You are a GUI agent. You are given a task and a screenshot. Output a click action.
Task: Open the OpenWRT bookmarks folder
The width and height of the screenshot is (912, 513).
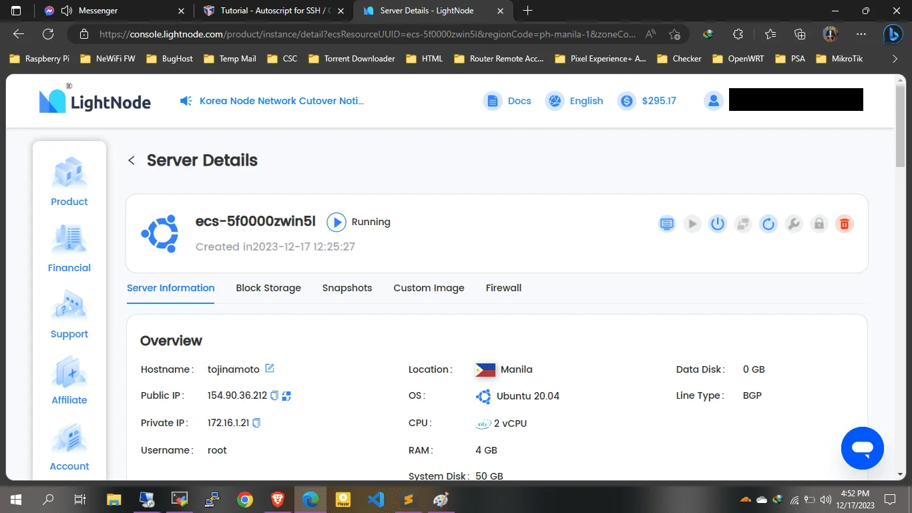[x=738, y=59]
